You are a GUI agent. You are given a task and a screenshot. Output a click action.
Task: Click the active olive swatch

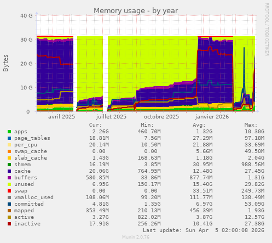[x=9, y=217]
